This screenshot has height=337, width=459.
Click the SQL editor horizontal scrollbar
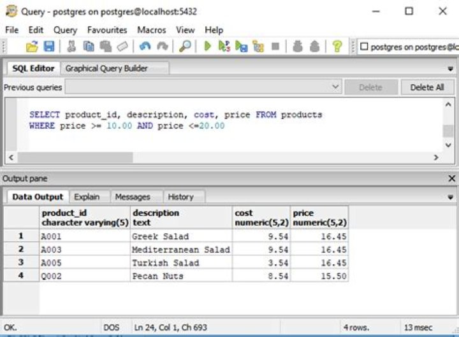76,157
